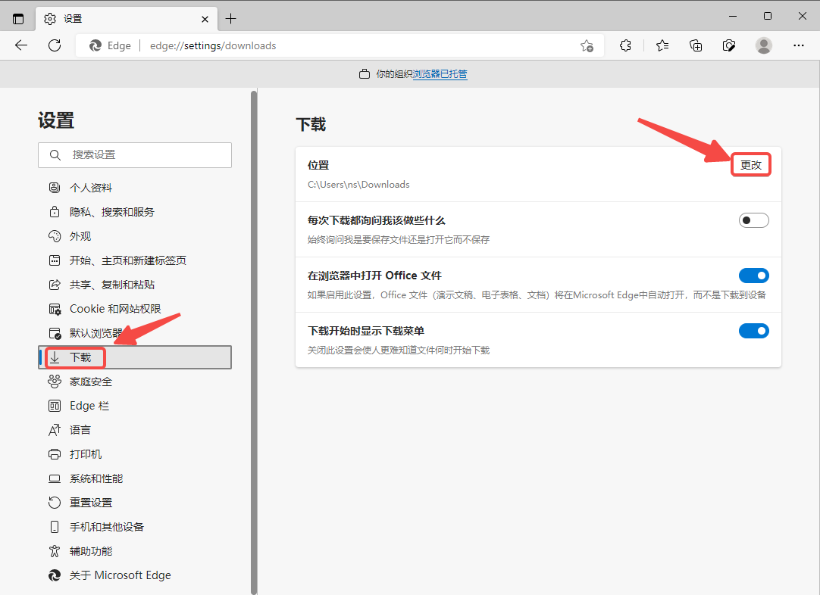Open 共享、复制和粘贴 section

point(135,285)
